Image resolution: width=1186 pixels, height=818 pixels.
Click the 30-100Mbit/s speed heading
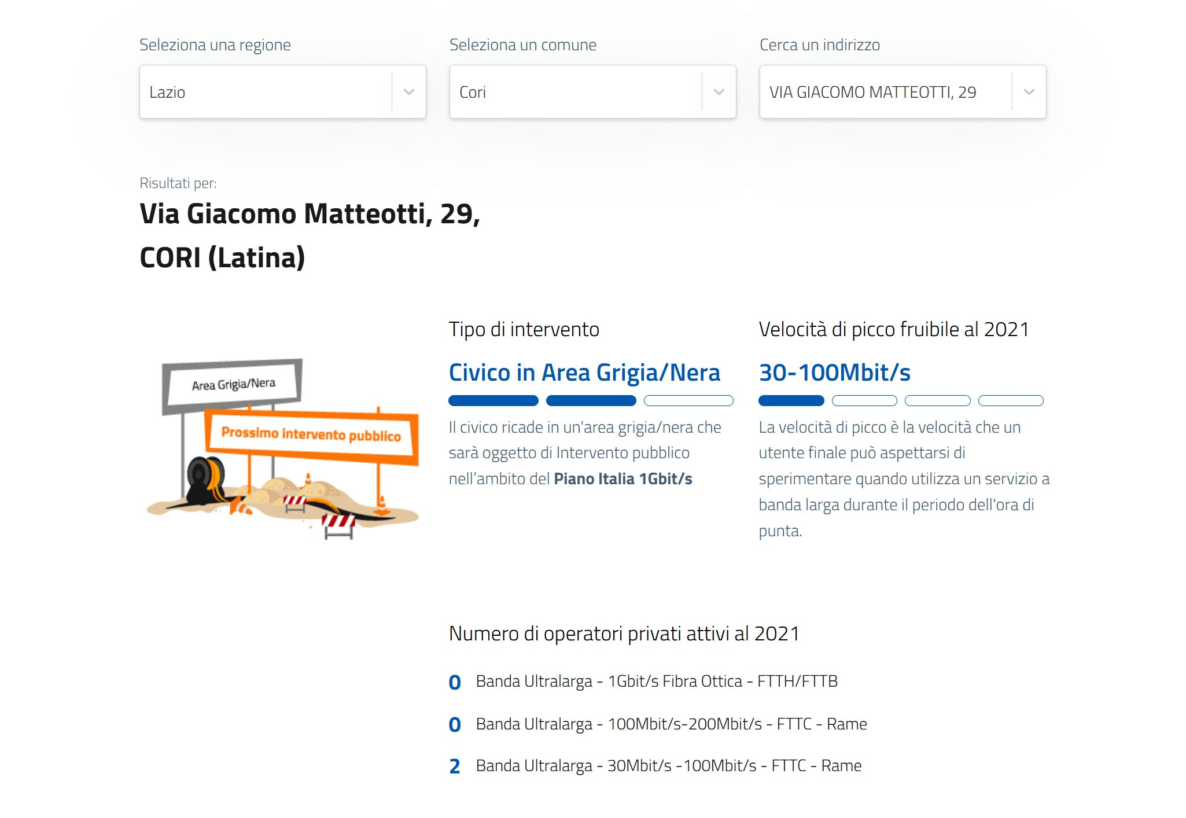pos(834,373)
